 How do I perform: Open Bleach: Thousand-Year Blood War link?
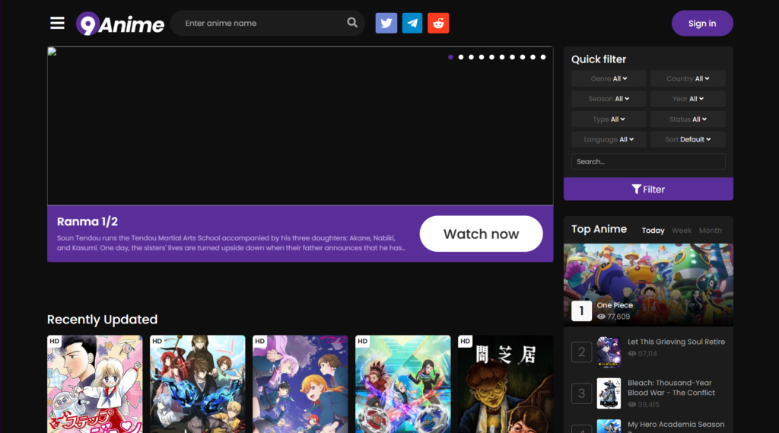671,388
